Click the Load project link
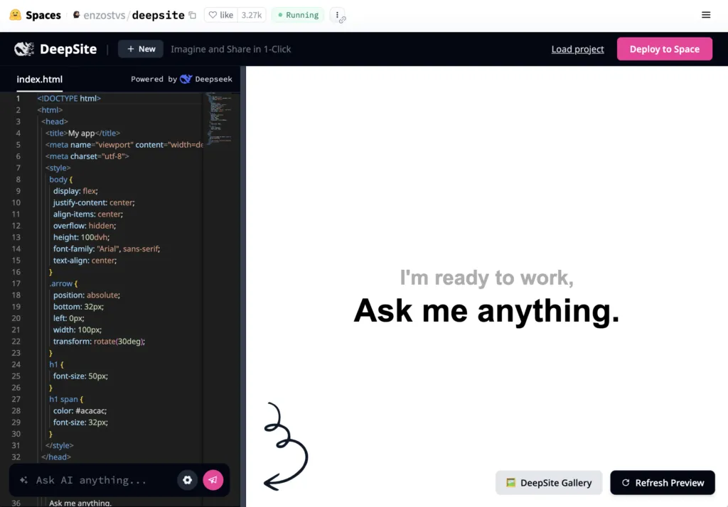This screenshot has width=728, height=507. coord(577,49)
